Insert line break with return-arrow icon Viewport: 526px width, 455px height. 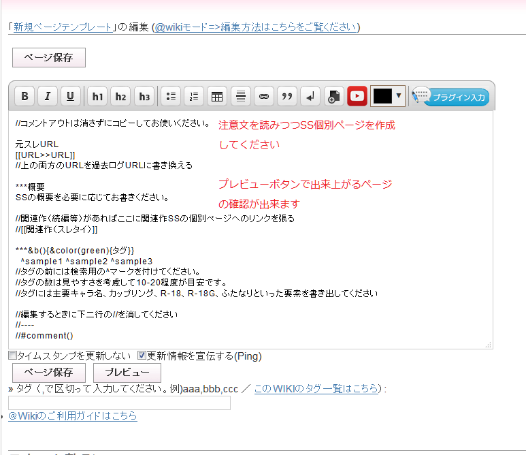tap(310, 96)
